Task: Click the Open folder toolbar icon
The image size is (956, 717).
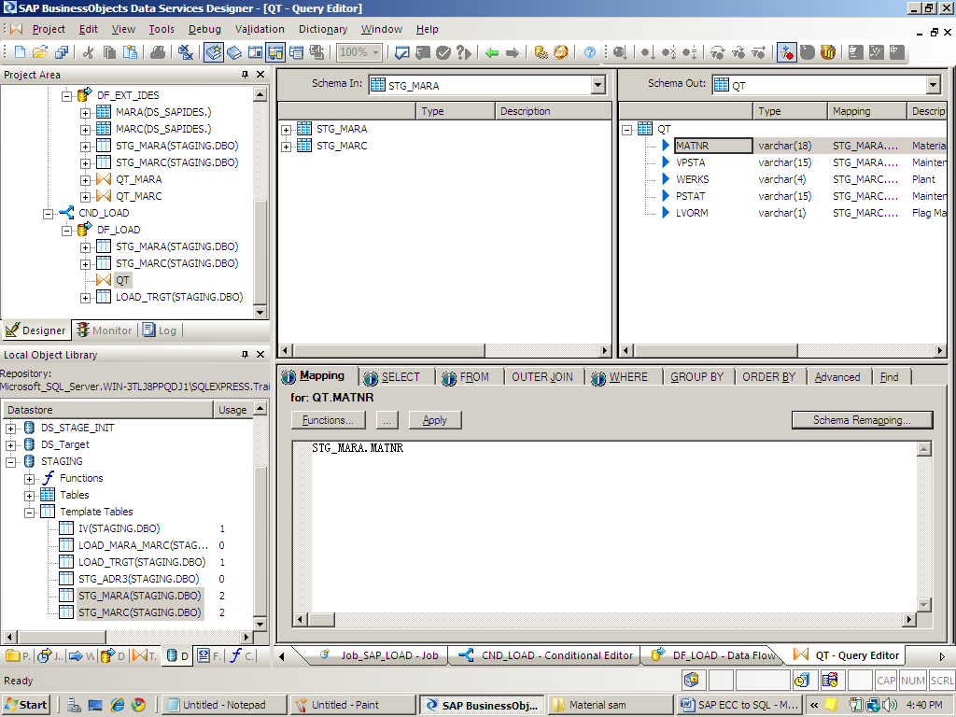Action: (40, 52)
